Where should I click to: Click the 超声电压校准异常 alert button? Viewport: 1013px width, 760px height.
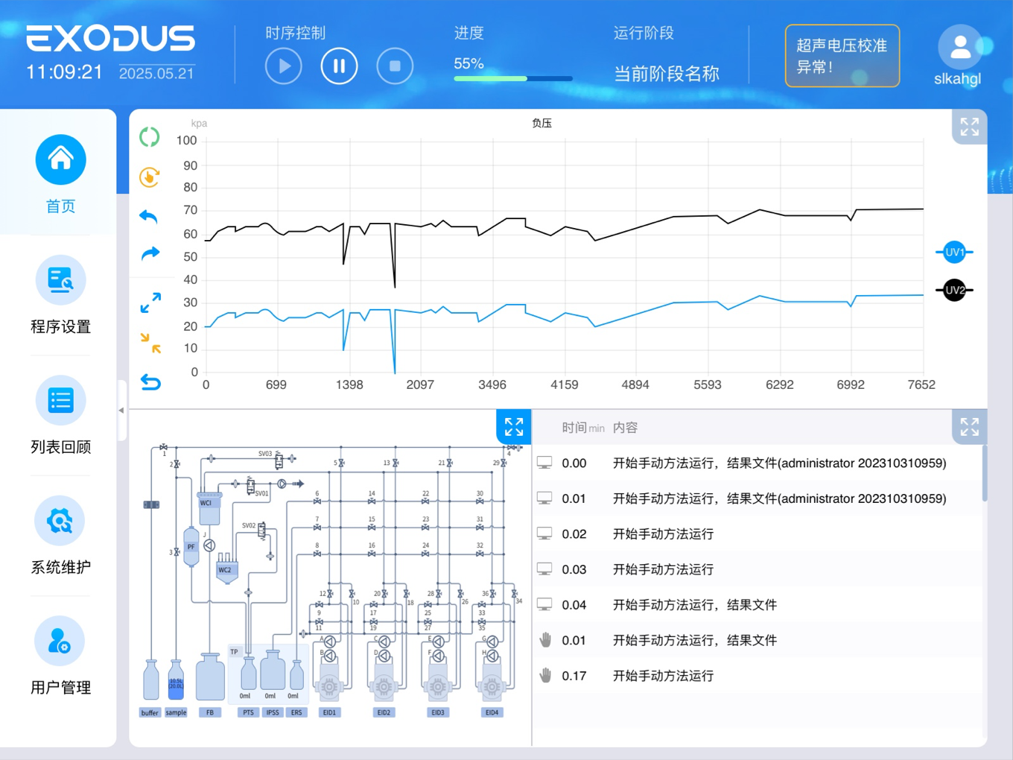(x=842, y=56)
